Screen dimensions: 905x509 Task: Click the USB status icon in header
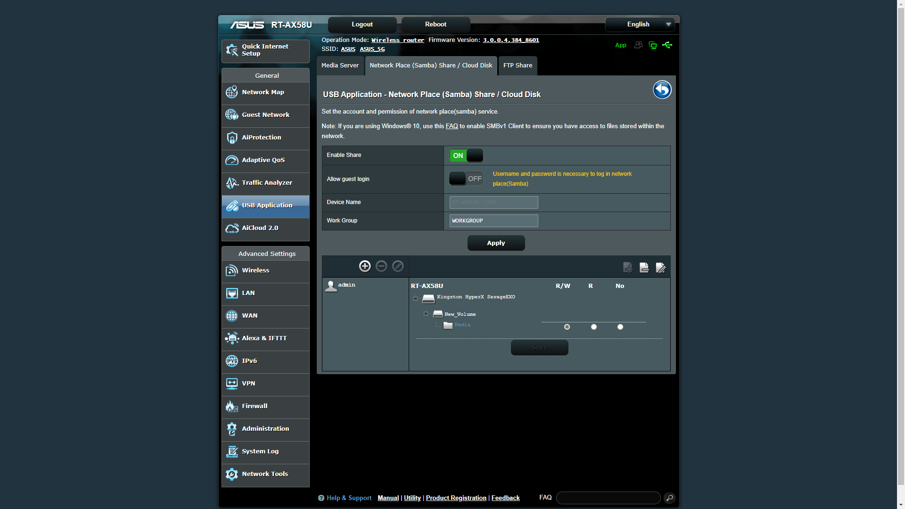667,45
